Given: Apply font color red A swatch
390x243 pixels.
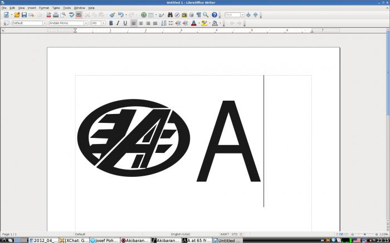Looking at the screenshot, I should [x=194, y=23].
